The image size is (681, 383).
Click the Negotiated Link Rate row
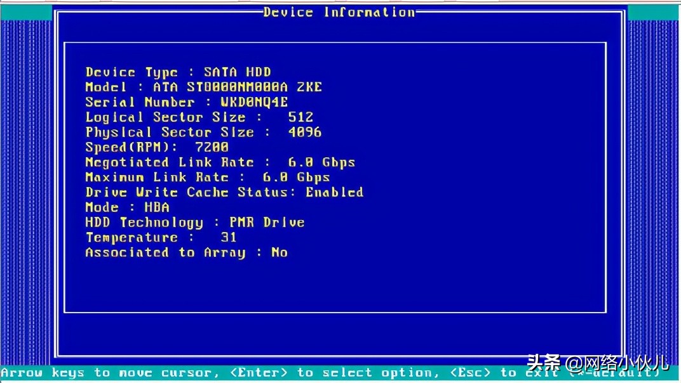click(x=220, y=162)
